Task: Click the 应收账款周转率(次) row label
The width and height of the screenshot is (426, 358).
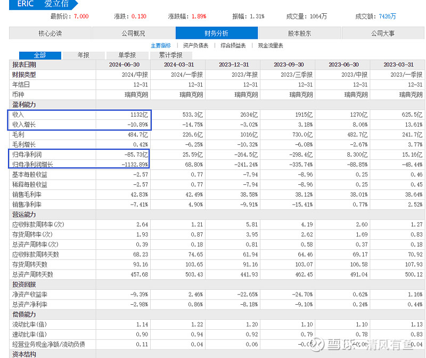Action: (x=38, y=224)
